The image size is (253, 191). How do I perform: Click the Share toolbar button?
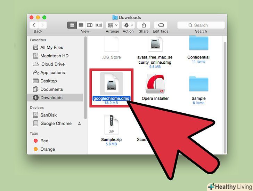[x=144, y=25]
